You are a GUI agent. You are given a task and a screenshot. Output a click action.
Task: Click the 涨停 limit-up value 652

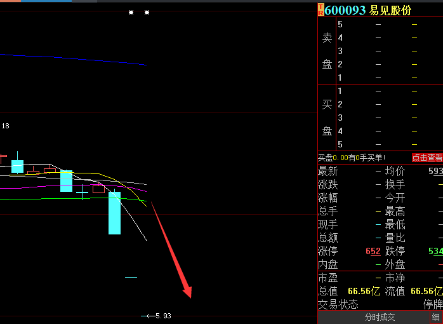pos(373,251)
